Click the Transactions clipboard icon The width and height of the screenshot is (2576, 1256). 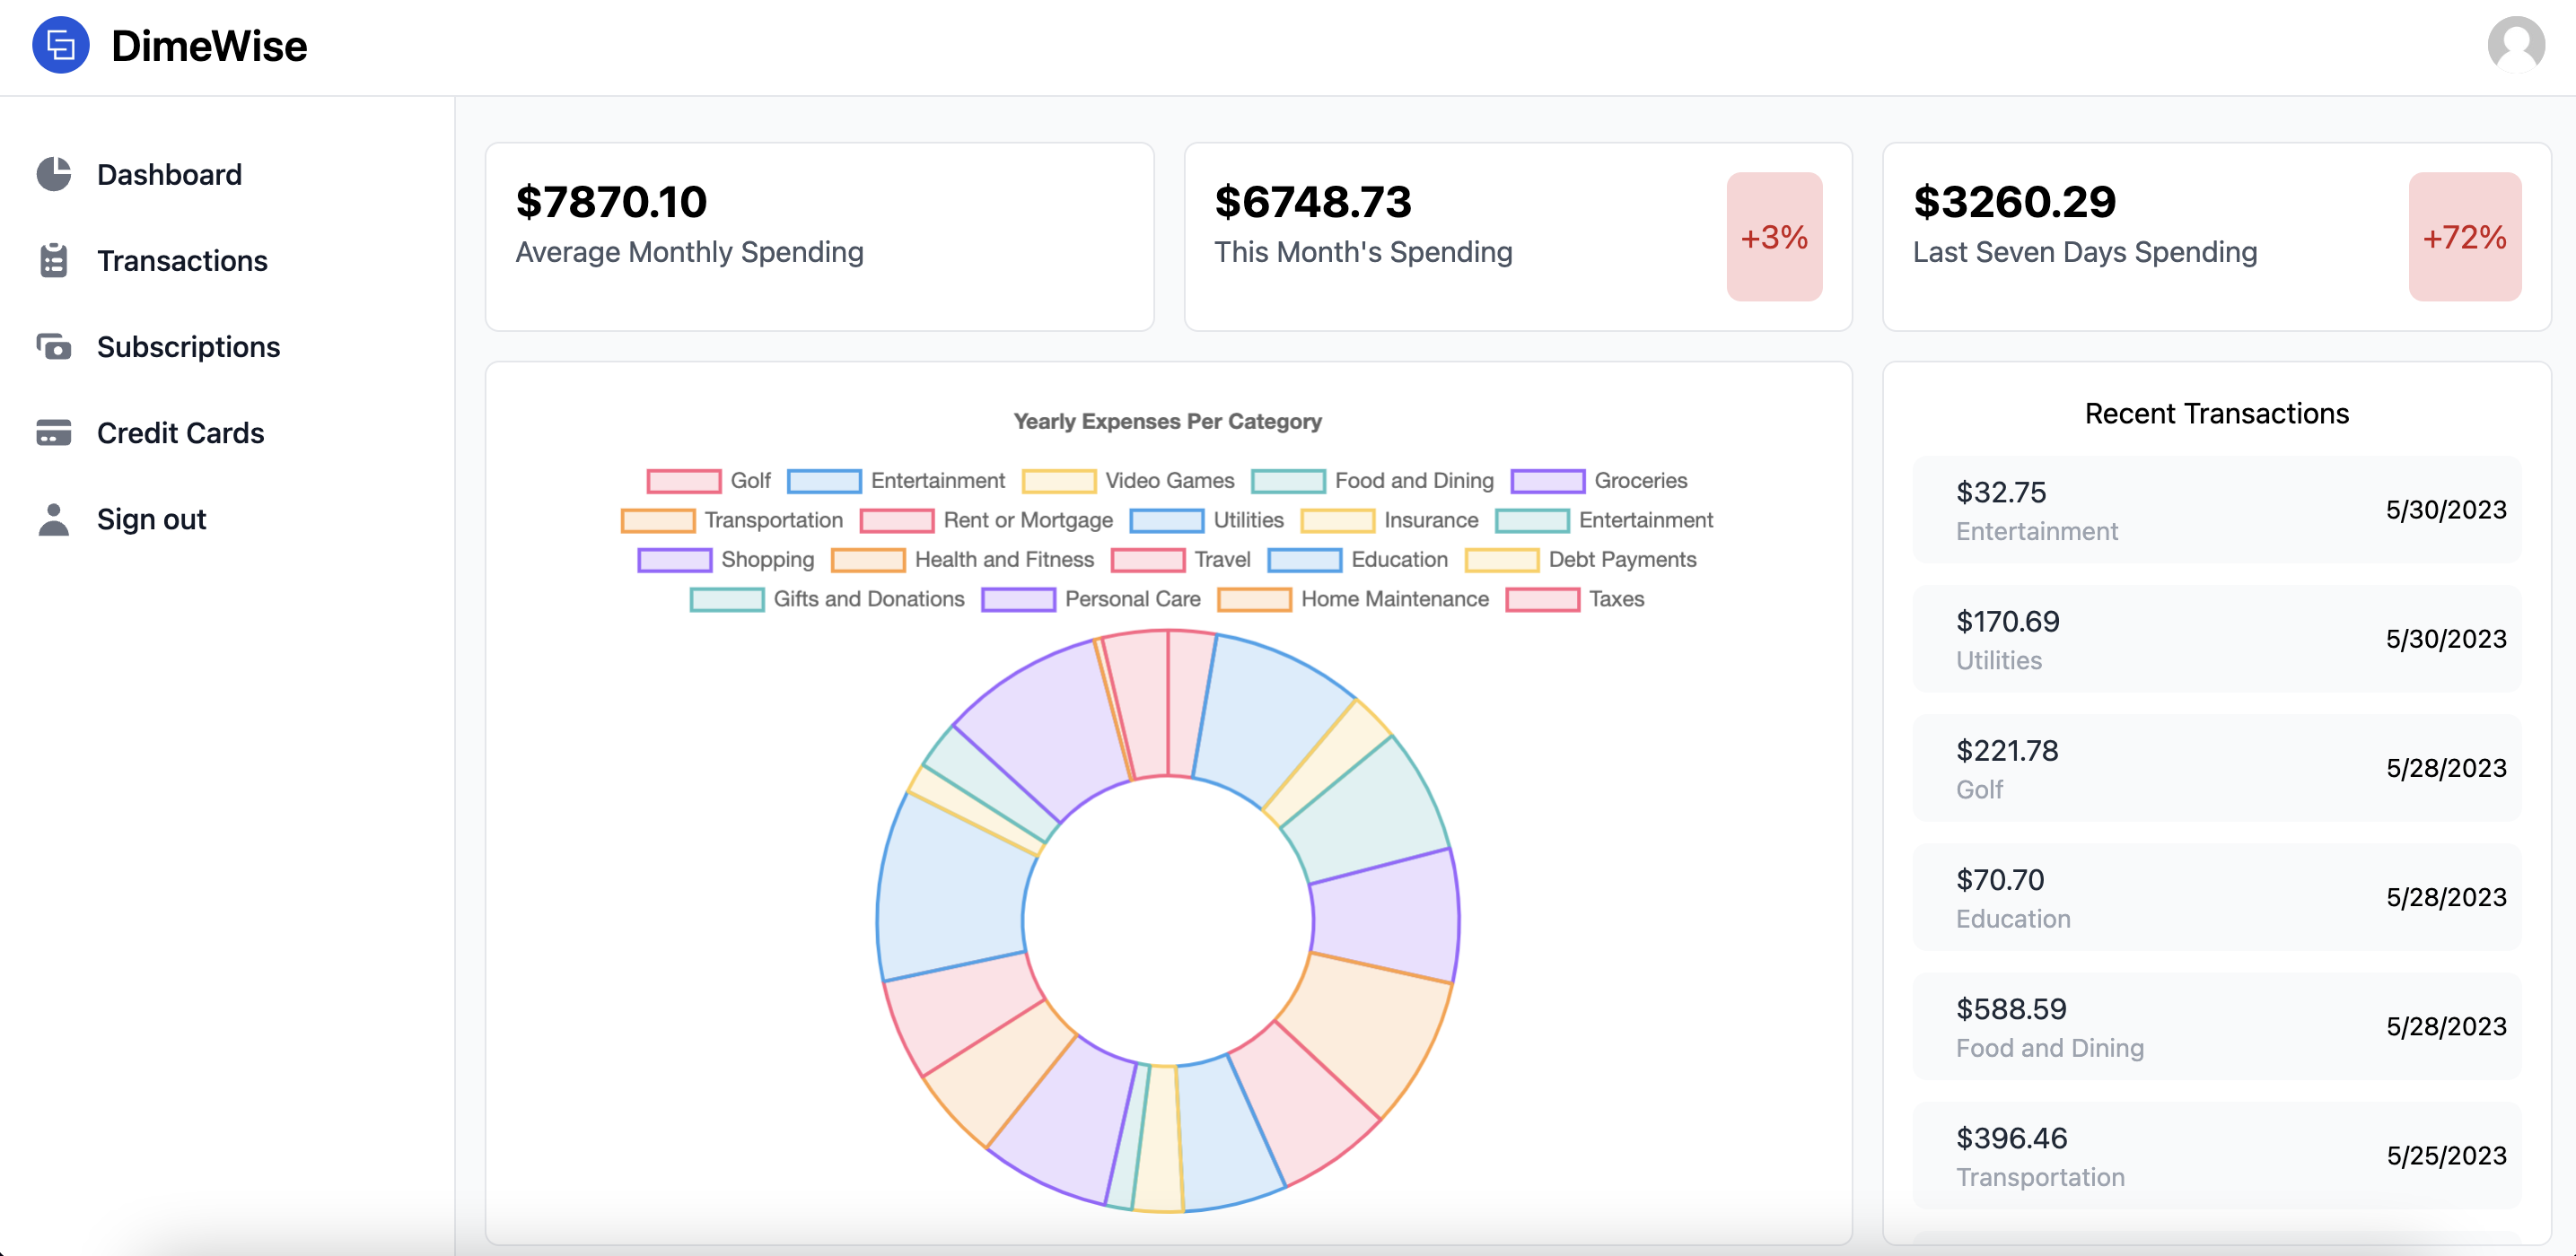54,260
